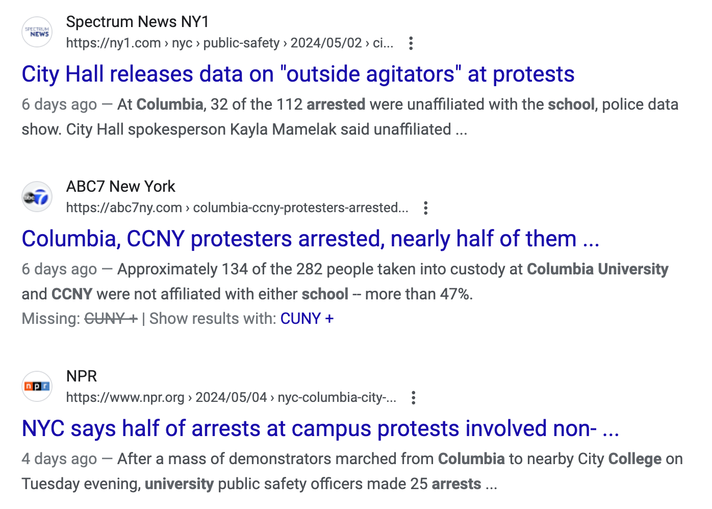Open "City Hall releases data" headline link
712x509 pixels.
pyautogui.click(x=298, y=74)
